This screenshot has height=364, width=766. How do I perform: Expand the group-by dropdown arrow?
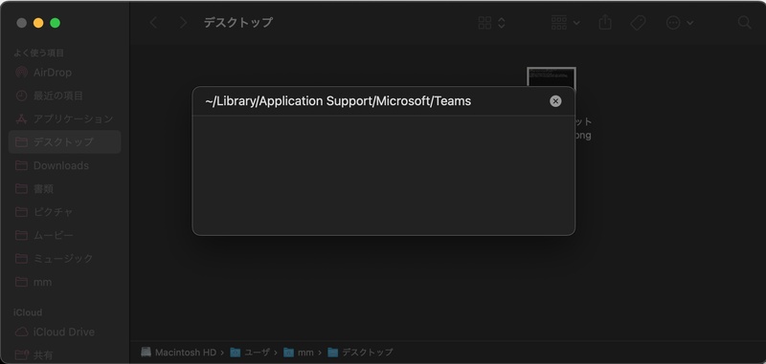coord(576,22)
